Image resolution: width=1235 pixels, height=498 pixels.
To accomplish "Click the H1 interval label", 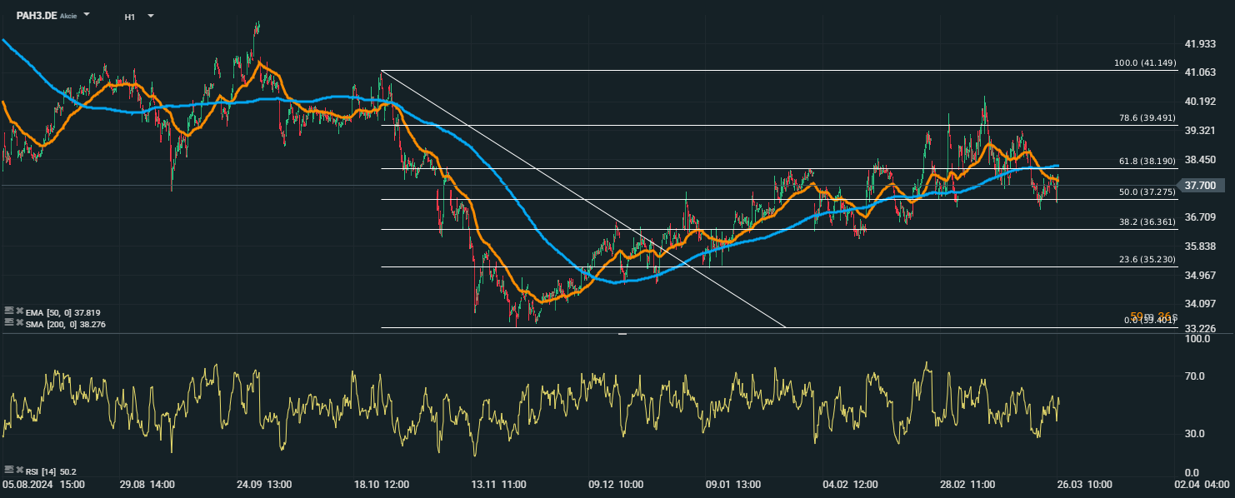I will pyautogui.click(x=130, y=17).
